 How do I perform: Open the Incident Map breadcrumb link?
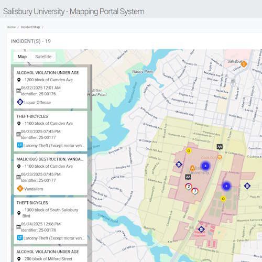pos(30,27)
